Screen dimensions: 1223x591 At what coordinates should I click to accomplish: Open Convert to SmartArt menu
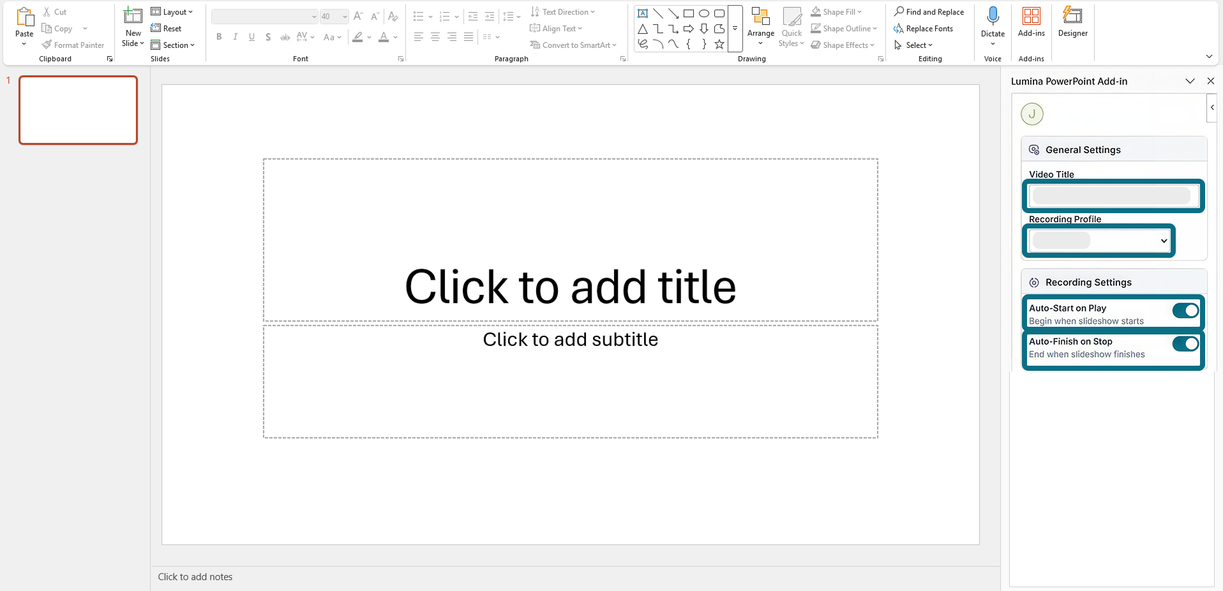573,45
